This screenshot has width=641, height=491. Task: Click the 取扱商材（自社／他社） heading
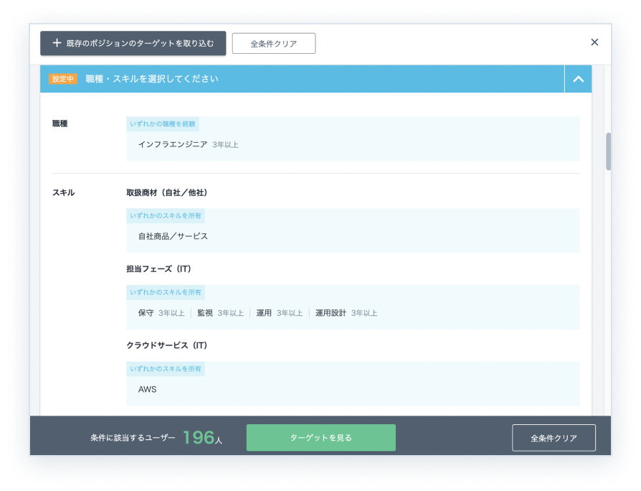click(167, 192)
